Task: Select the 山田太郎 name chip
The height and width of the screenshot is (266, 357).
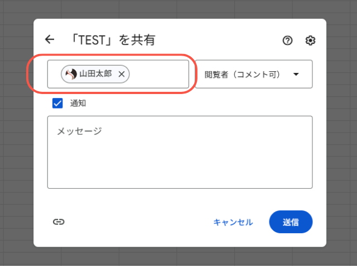Action: click(95, 74)
